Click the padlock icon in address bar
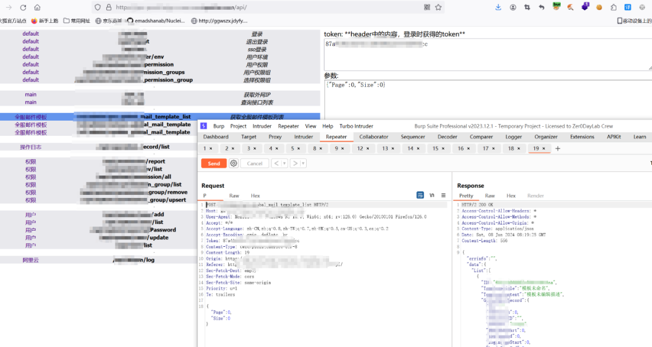The image size is (652, 347). tap(109, 7)
